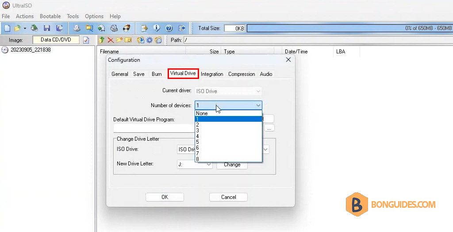The height and width of the screenshot is (232, 453).
Task: Click the Exit door arrow icon
Action: coord(181,28)
